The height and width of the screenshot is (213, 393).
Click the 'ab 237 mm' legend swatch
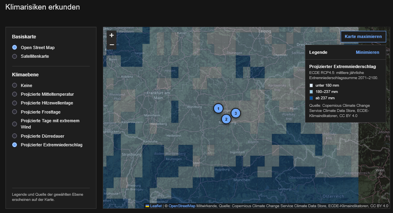311,98
